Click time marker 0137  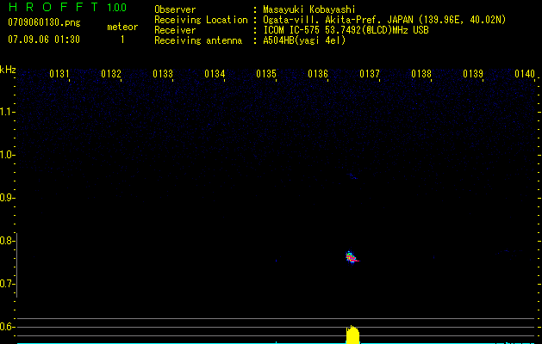coord(370,74)
